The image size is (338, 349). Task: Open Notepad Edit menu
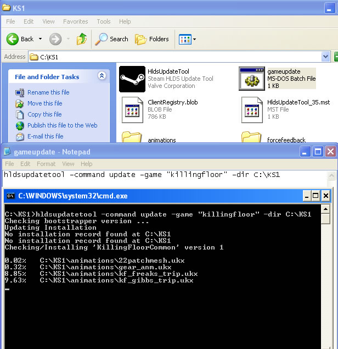click(x=25, y=164)
